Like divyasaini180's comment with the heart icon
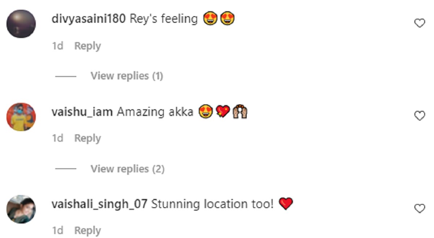The height and width of the screenshot is (238, 434). coord(419,23)
